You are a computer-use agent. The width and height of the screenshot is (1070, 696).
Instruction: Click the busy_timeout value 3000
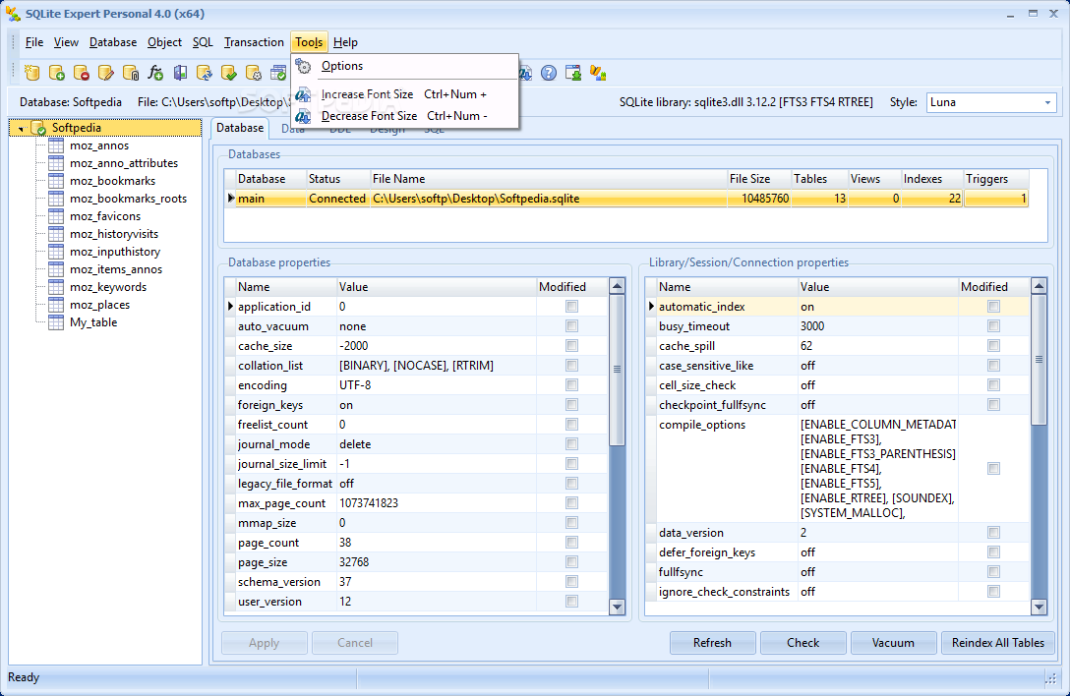point(812,326)
